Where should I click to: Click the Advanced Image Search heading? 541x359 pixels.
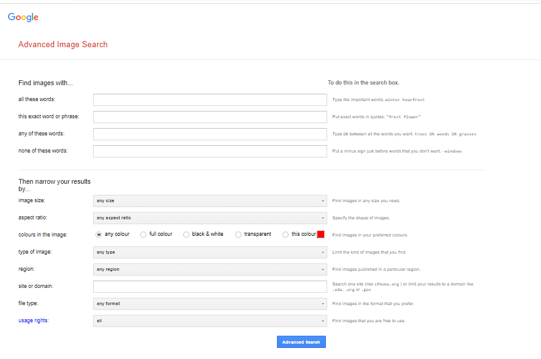coord(63,44)
